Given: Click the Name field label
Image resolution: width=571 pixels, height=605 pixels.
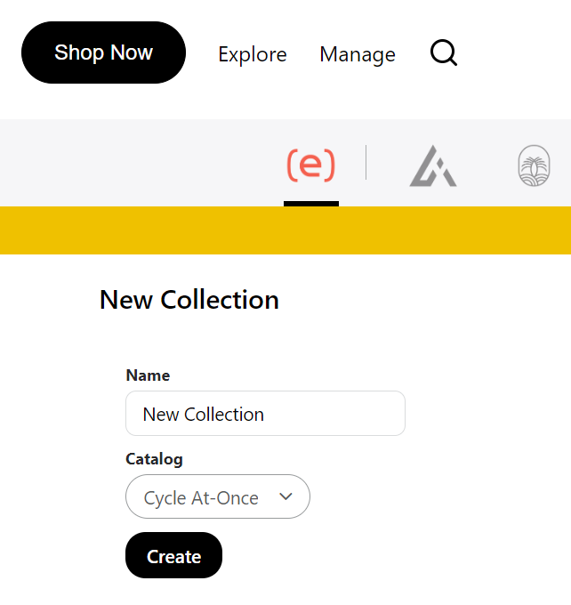Looking at the screenshot, I should click(x=148, y=375).
